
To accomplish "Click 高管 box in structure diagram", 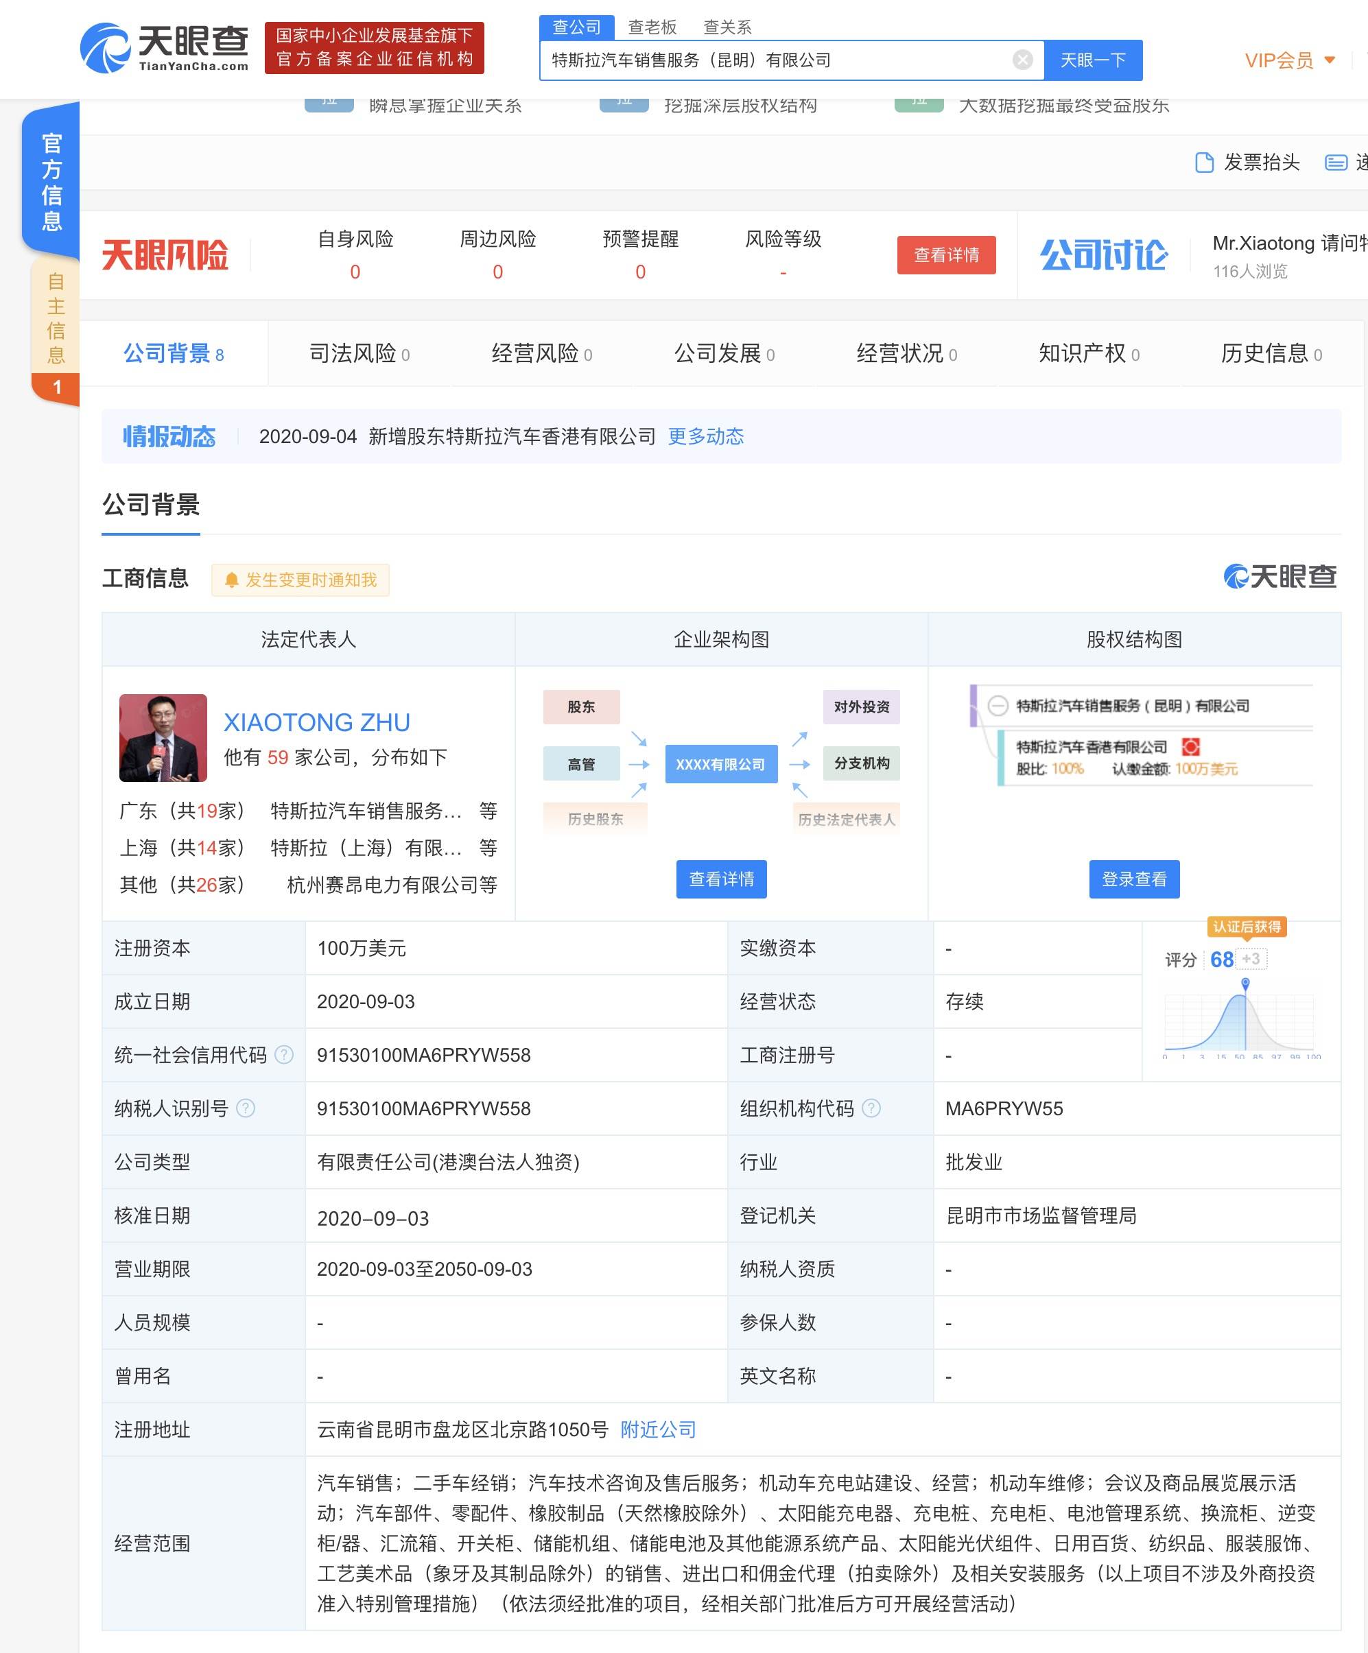I will point(582,763).
